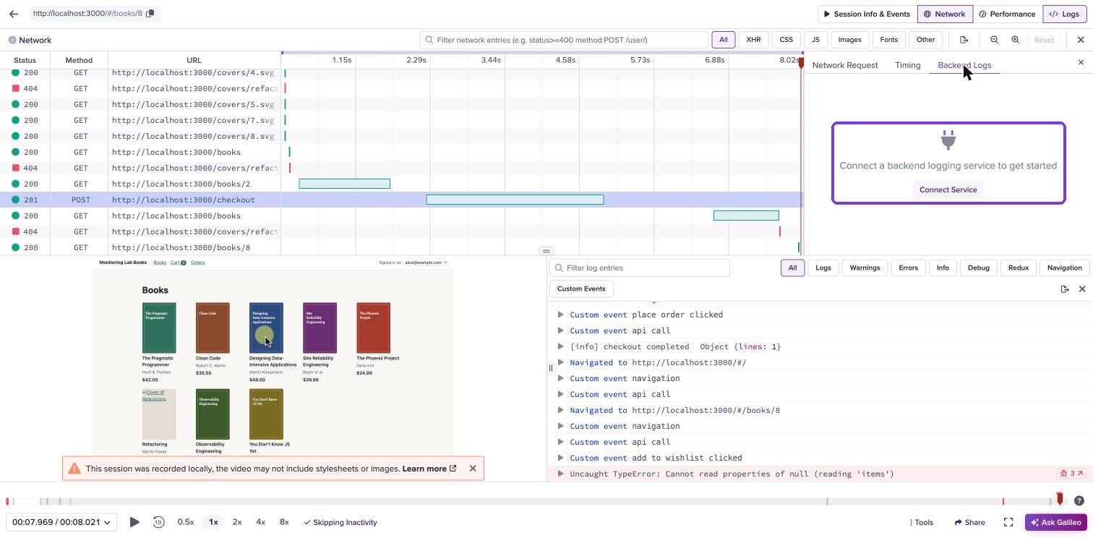Open the timeline help question mark icon
Screen dimensions: 1093x538
click(x=1079, y=500)
